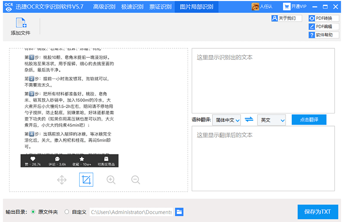
Task: Go to the 极速识别 tab
Action: pos(131,6)
